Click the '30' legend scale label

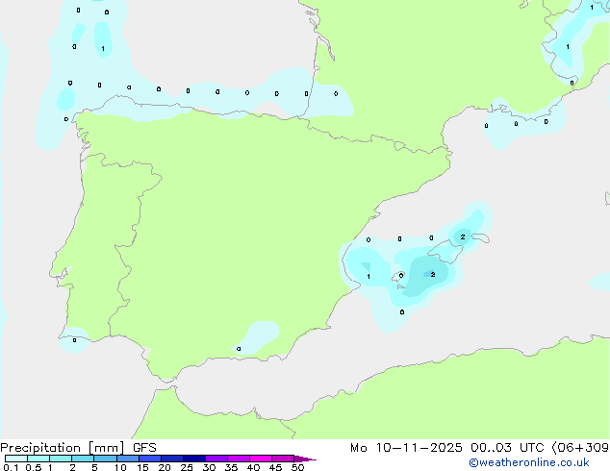[209, 467]
